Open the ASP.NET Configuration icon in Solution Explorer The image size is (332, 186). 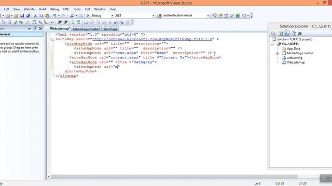tap(300, 34)
